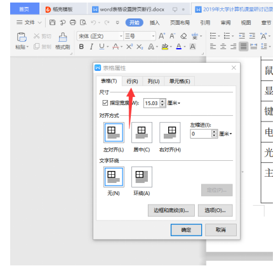This screenshot has height=266, width=278.
Task: Click the Text Effects outlined A icon
Action: [x=151, y=46]
